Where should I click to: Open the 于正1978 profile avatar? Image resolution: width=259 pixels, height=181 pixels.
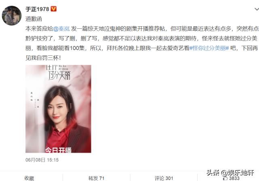pos(12,15)
